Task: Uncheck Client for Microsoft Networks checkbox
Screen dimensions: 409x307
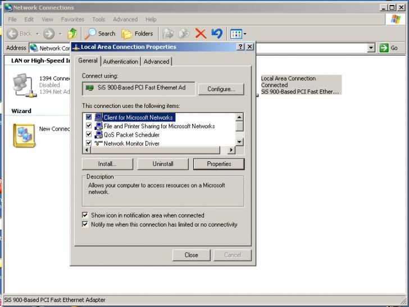Action: coord(89,117)
